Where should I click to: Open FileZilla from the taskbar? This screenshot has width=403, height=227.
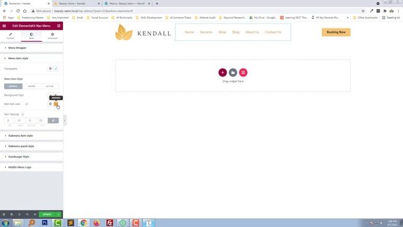click(x=110, y=223)
